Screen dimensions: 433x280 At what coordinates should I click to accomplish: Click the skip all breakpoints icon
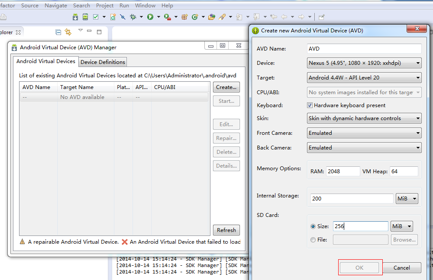pyautogui.click(x=123, y=17)
